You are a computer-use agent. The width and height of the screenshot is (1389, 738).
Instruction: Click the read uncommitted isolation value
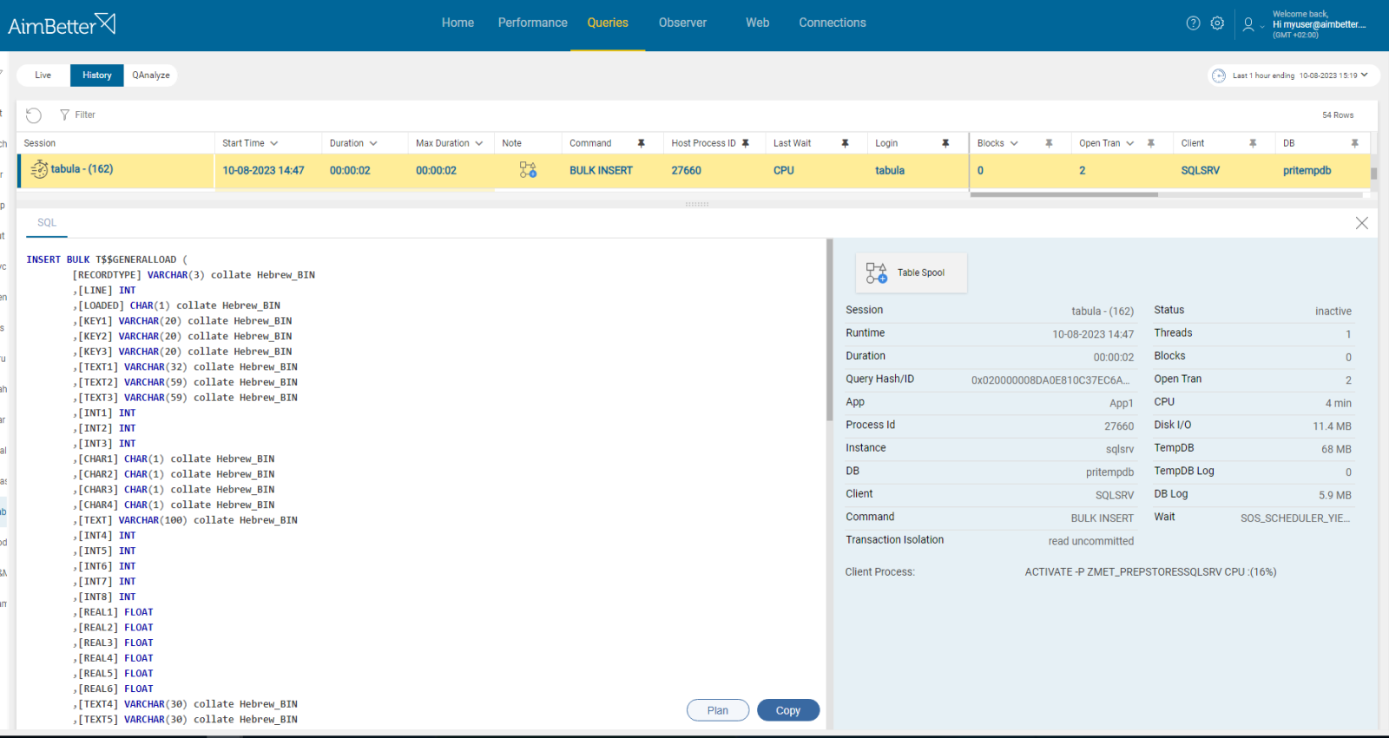(x=1091, y=541)
